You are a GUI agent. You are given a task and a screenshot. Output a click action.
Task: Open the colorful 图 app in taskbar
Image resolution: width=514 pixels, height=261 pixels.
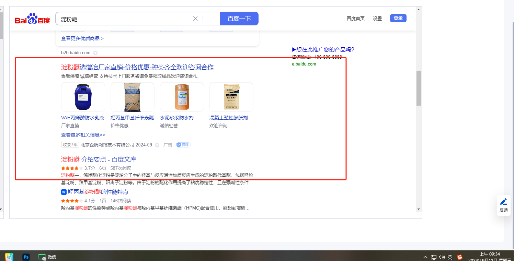(9, 257)
